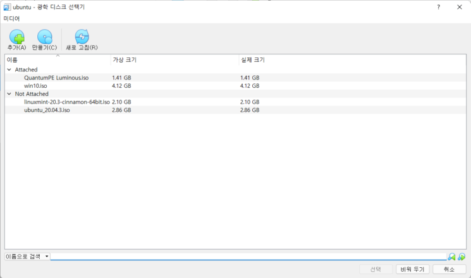Open the 이름으로 검색 search type dropdown
Screen dimensions: 471x278
tap(27, 257)
